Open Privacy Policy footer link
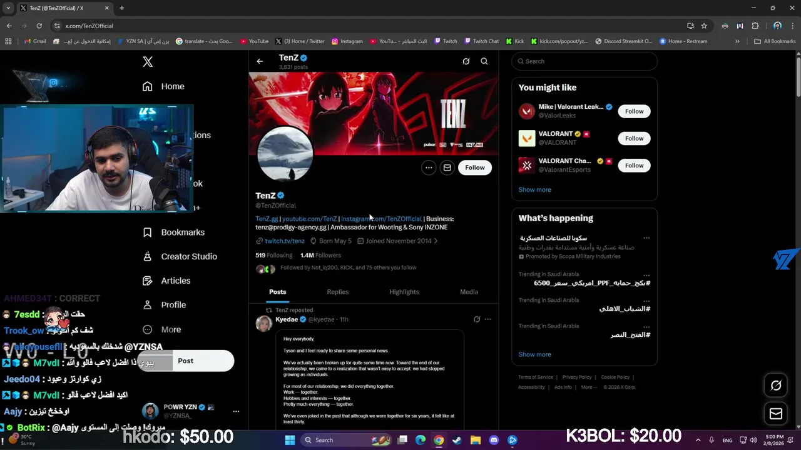 point(577,377)
